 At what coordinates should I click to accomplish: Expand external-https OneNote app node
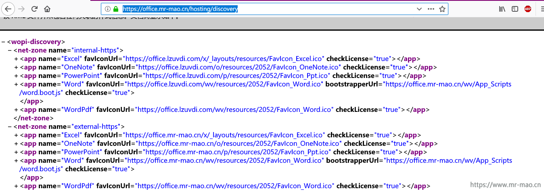pyautogui.click(x=16, y=143)
